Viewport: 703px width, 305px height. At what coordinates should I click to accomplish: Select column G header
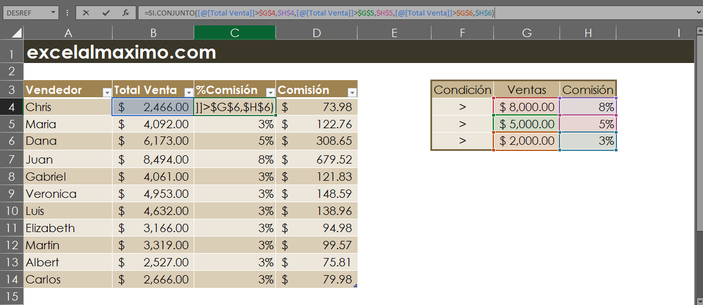527,33
